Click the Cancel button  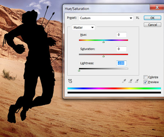point(152,25)
